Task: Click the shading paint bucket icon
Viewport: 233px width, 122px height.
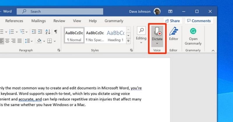Action: click(39, 41)
